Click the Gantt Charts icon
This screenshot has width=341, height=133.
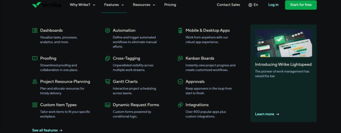pyautogui.click(x=108, y=82)
